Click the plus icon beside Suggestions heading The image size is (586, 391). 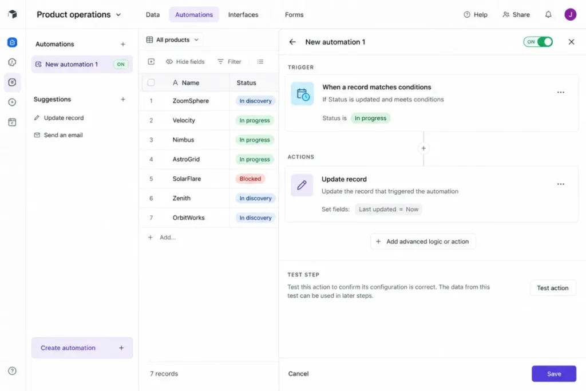(123, 100)
